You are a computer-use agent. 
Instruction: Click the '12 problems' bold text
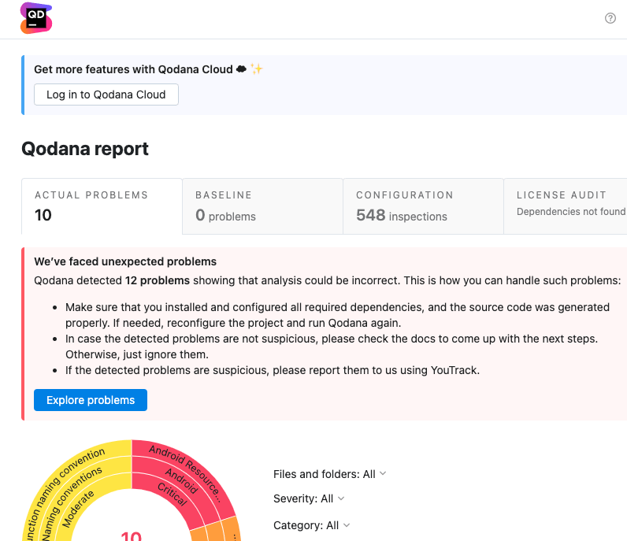click(x=158, y=280)
